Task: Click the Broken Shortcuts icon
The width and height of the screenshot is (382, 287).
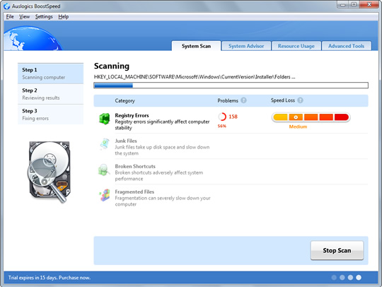Action: point(104,170)
